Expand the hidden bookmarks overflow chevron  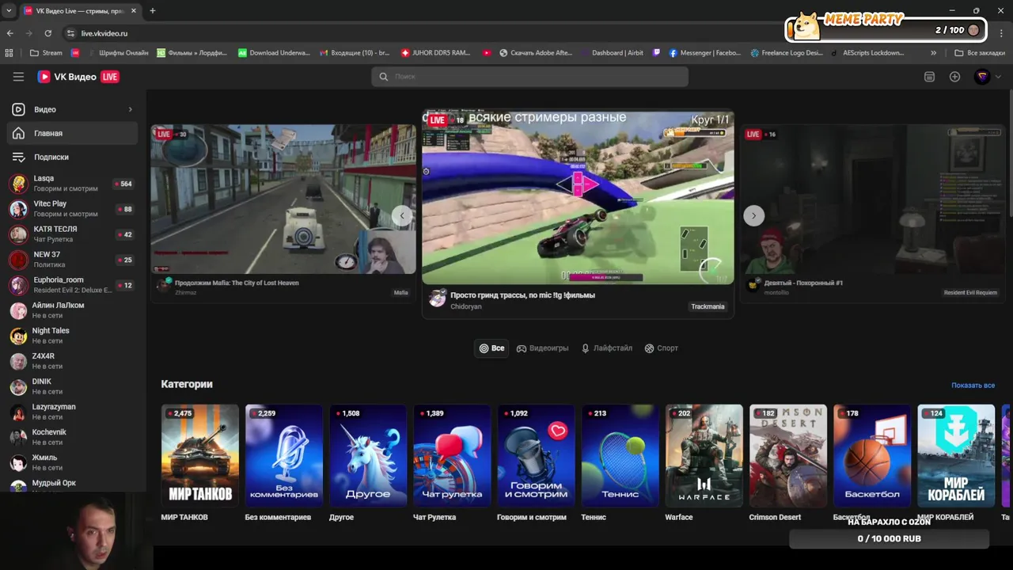933,53
